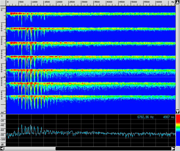
Task: Click the Hz unit label on top ruler
Action: tap(173, 2)
